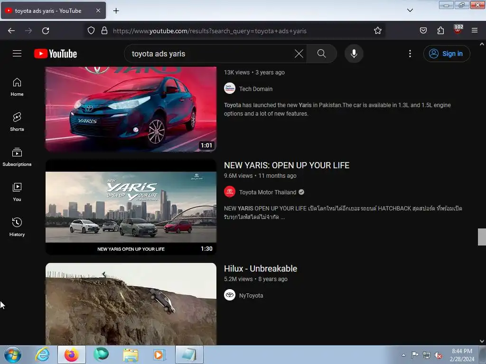This screenshot has width=486, height=364.
Task: Open Toyota Motor Thailand channel
Action: coord(268,192)
